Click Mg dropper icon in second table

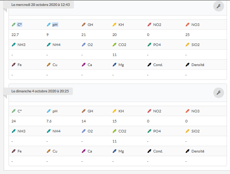pyautogui.click(x=114, y=151)
